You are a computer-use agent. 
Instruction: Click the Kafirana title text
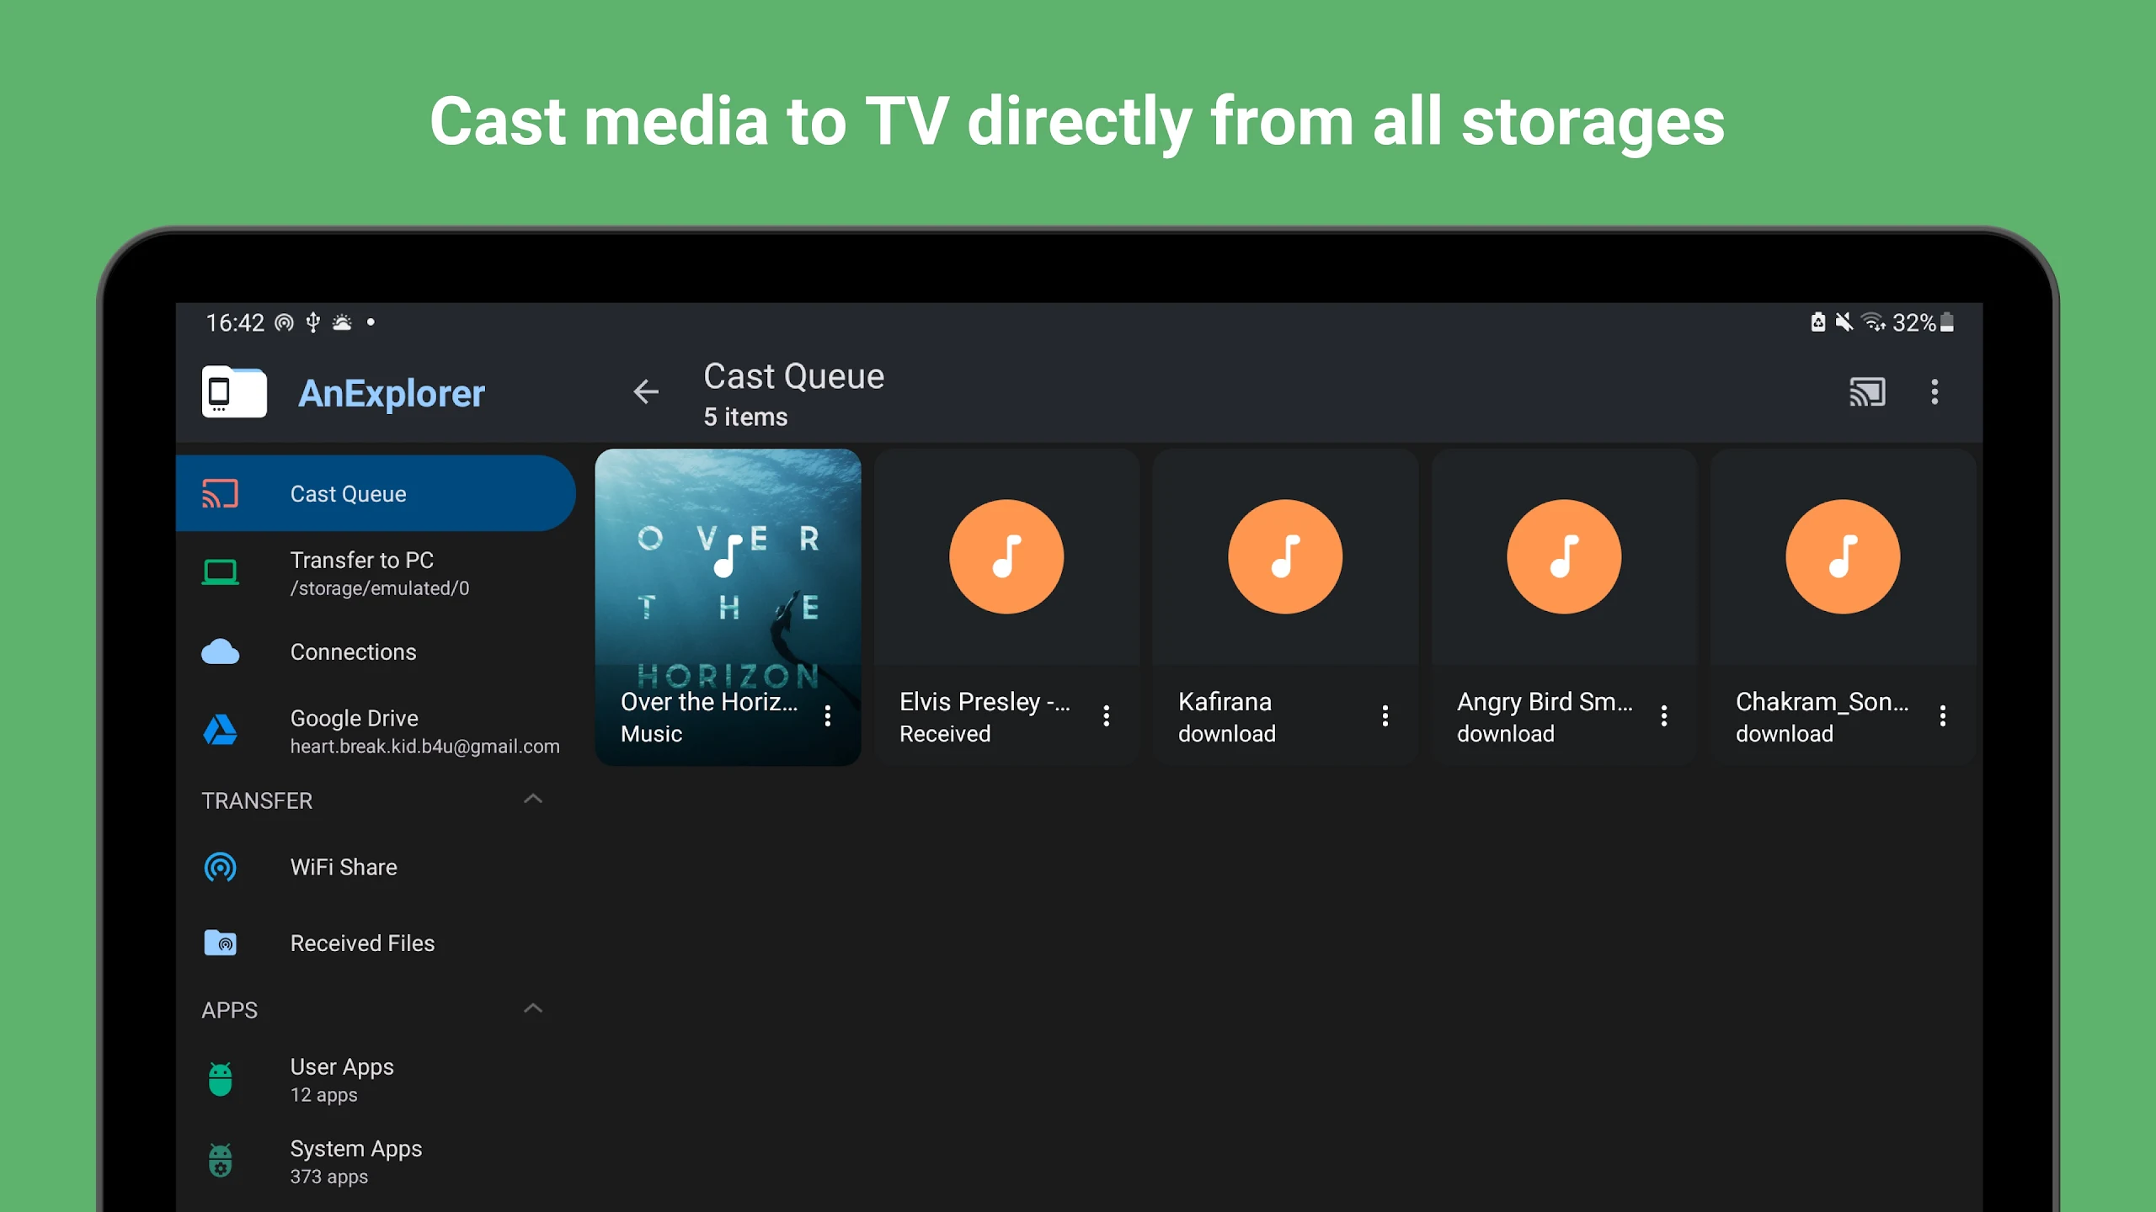(x=1225, y=701)
